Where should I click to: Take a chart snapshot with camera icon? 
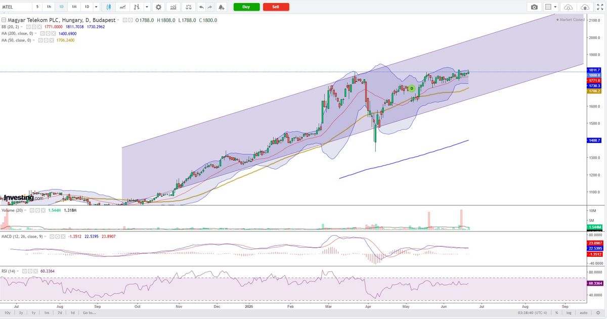(x=534, y=7)
